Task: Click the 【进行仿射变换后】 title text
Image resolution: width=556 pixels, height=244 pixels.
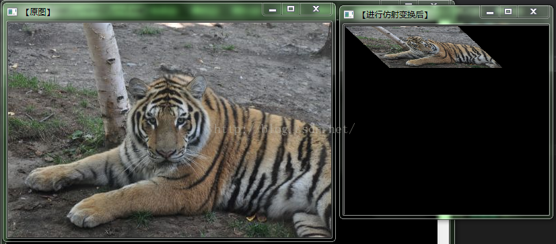Action: 394,15
